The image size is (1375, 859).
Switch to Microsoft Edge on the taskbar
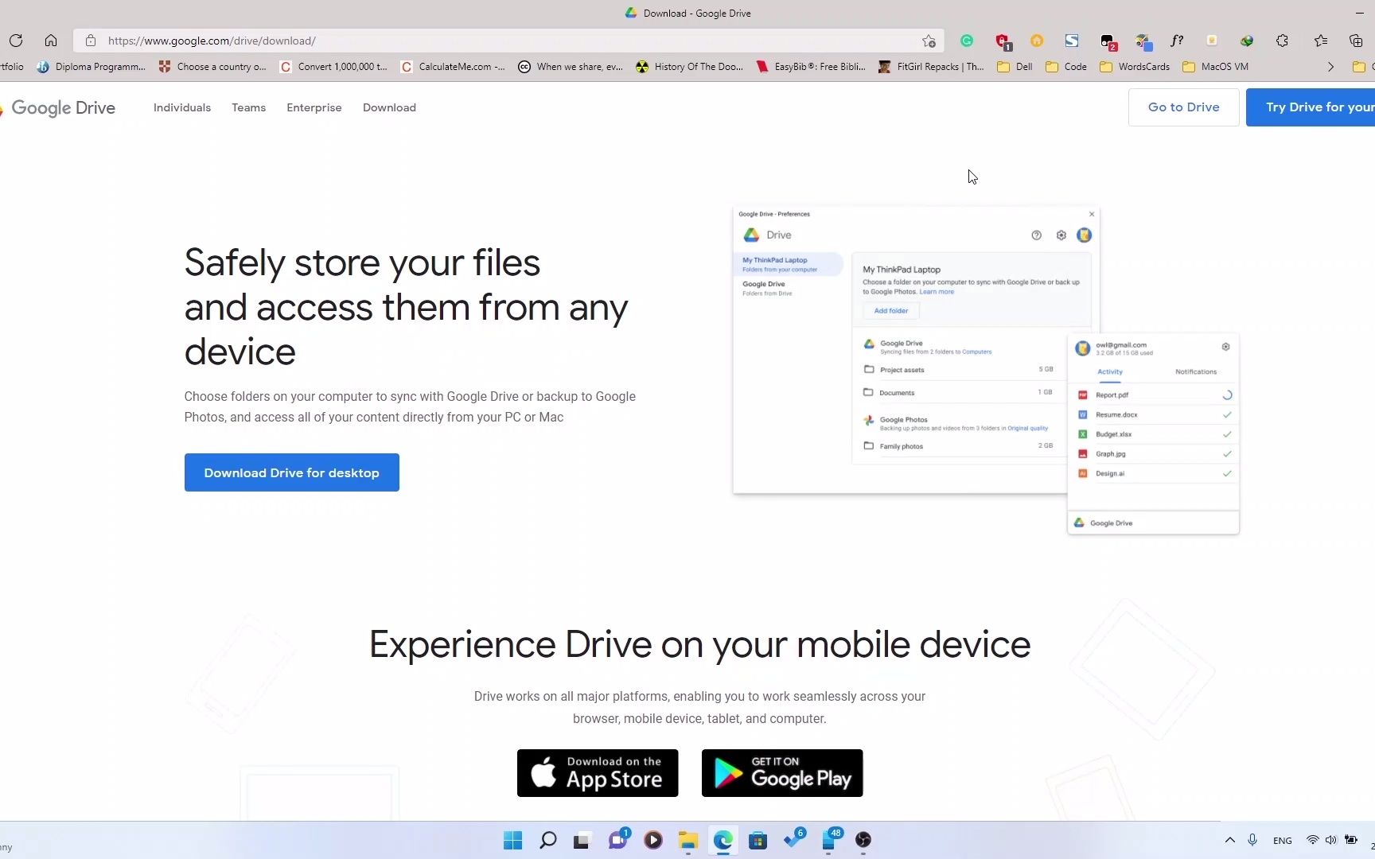pyautogui.click(x=723, y=840)
